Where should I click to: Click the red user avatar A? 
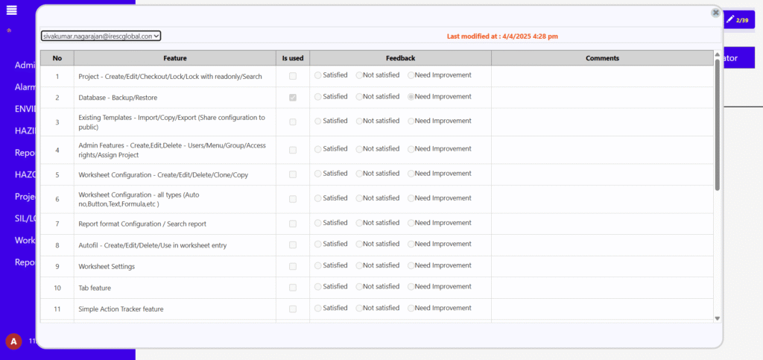coord(13,341)
